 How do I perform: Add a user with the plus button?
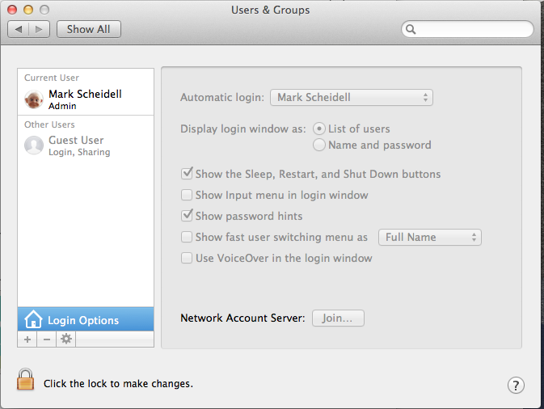coord(27,339)
